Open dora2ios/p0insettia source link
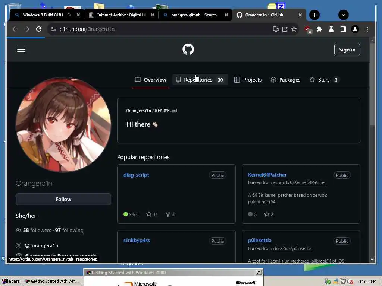This screenshot has width=382, height=286. pos(292,248)
